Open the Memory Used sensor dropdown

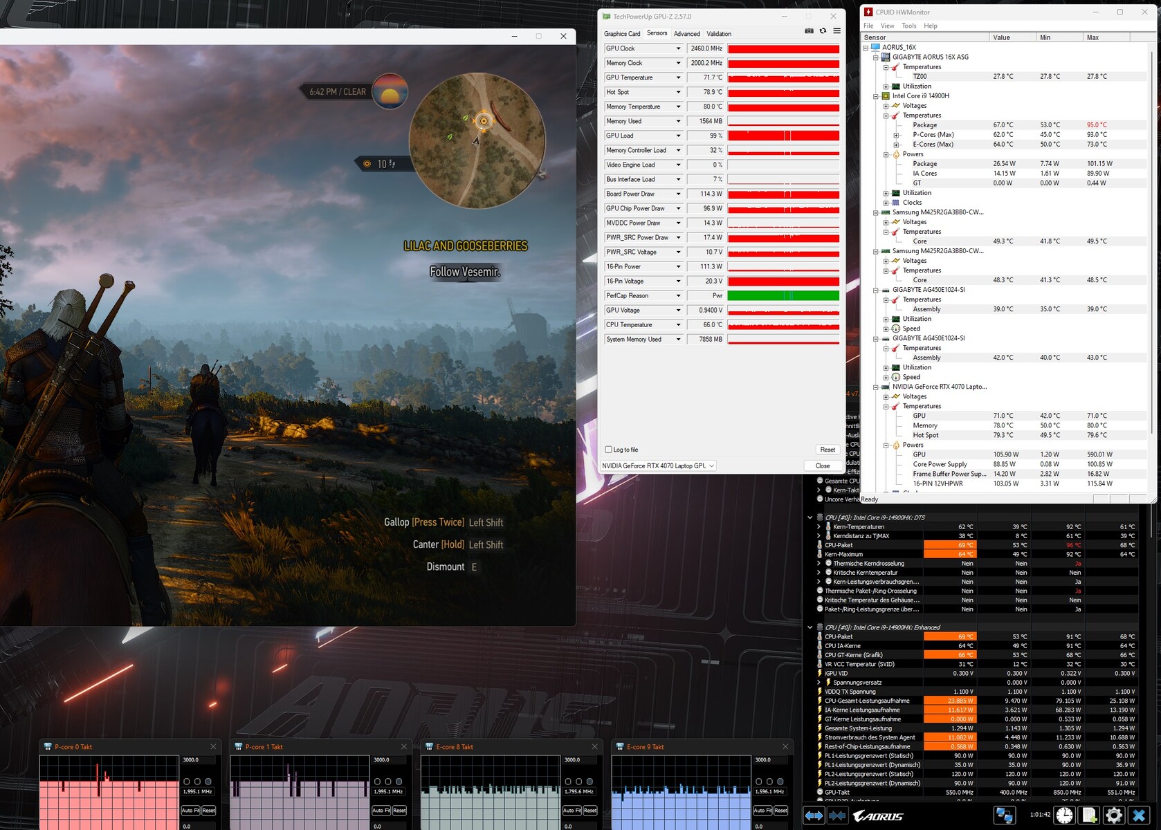[678, 121]
